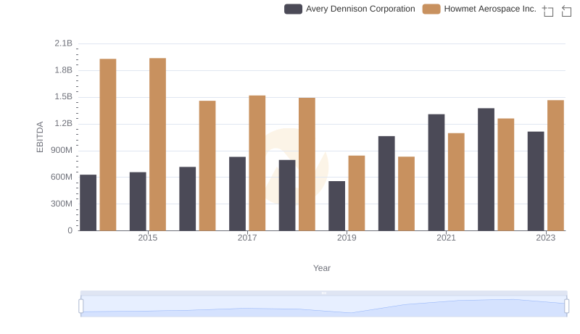
Task: Click the EBITDA y-axis title
Action: (x=40, y=137)
